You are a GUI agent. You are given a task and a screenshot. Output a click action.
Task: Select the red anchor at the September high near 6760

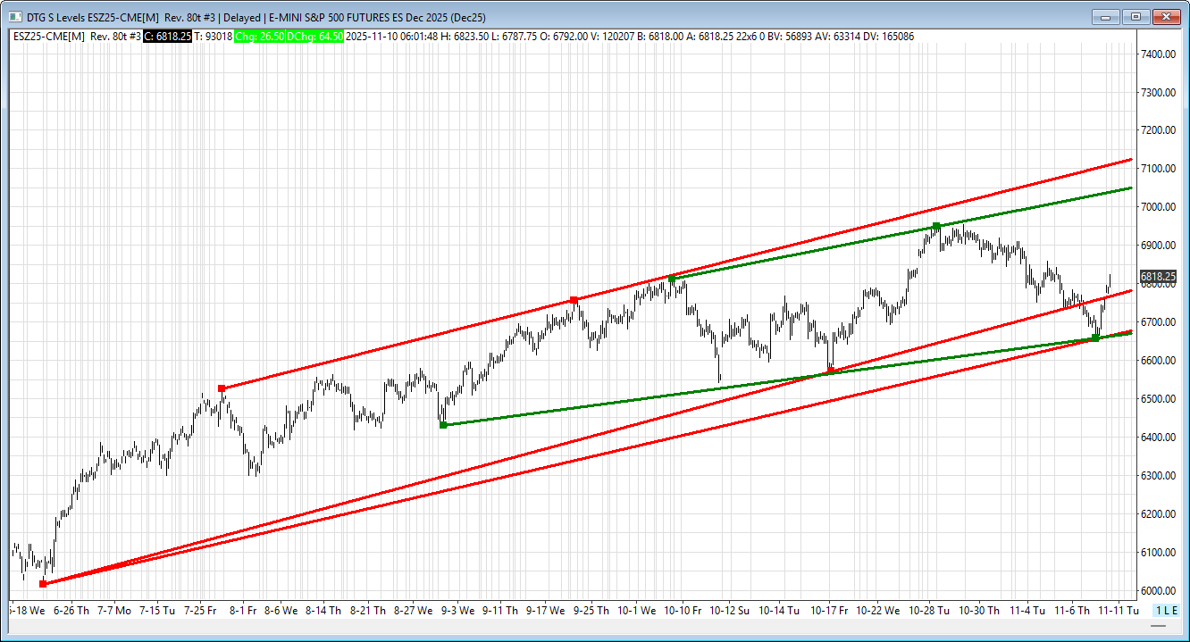pyautogui.click(x=574, y=300)
